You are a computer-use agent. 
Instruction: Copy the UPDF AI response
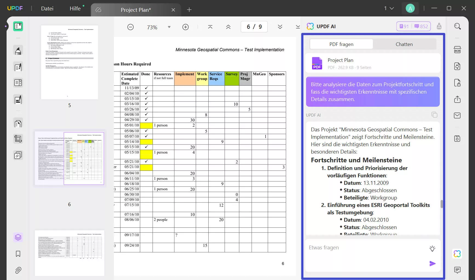(x=434, y=115)
